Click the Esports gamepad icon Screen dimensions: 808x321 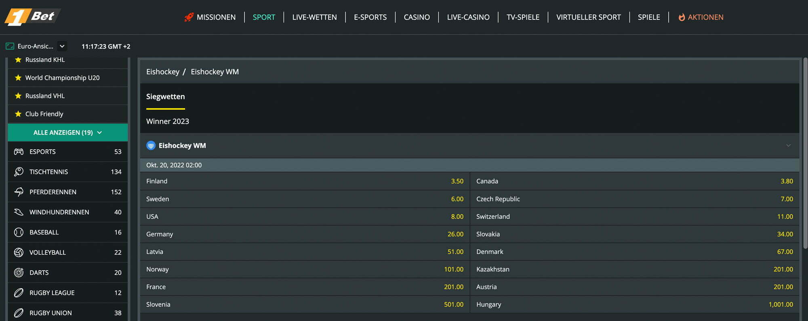click(19, 152)
